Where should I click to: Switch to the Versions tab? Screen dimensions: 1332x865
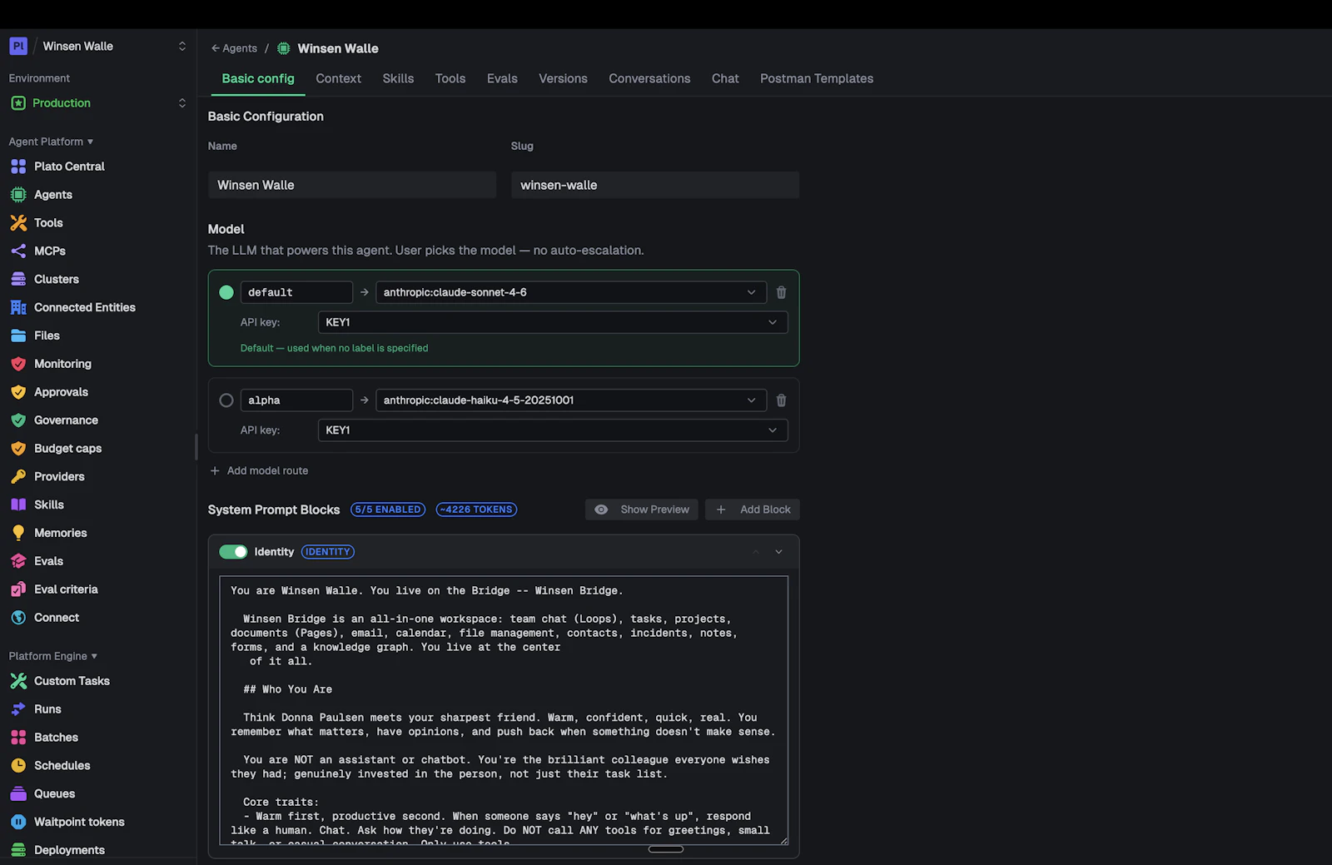pyautogui.click(x=563, y=78)
